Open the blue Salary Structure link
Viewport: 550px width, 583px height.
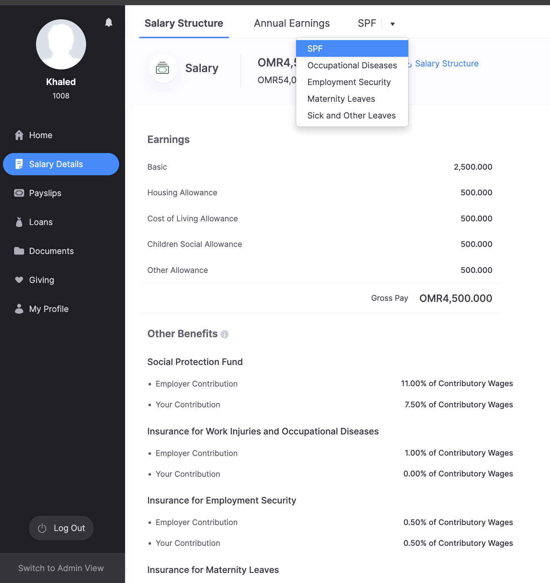click(446, 63)
